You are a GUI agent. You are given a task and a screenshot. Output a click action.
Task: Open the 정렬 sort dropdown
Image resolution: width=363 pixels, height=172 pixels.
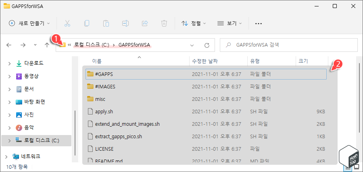(194, 23)
